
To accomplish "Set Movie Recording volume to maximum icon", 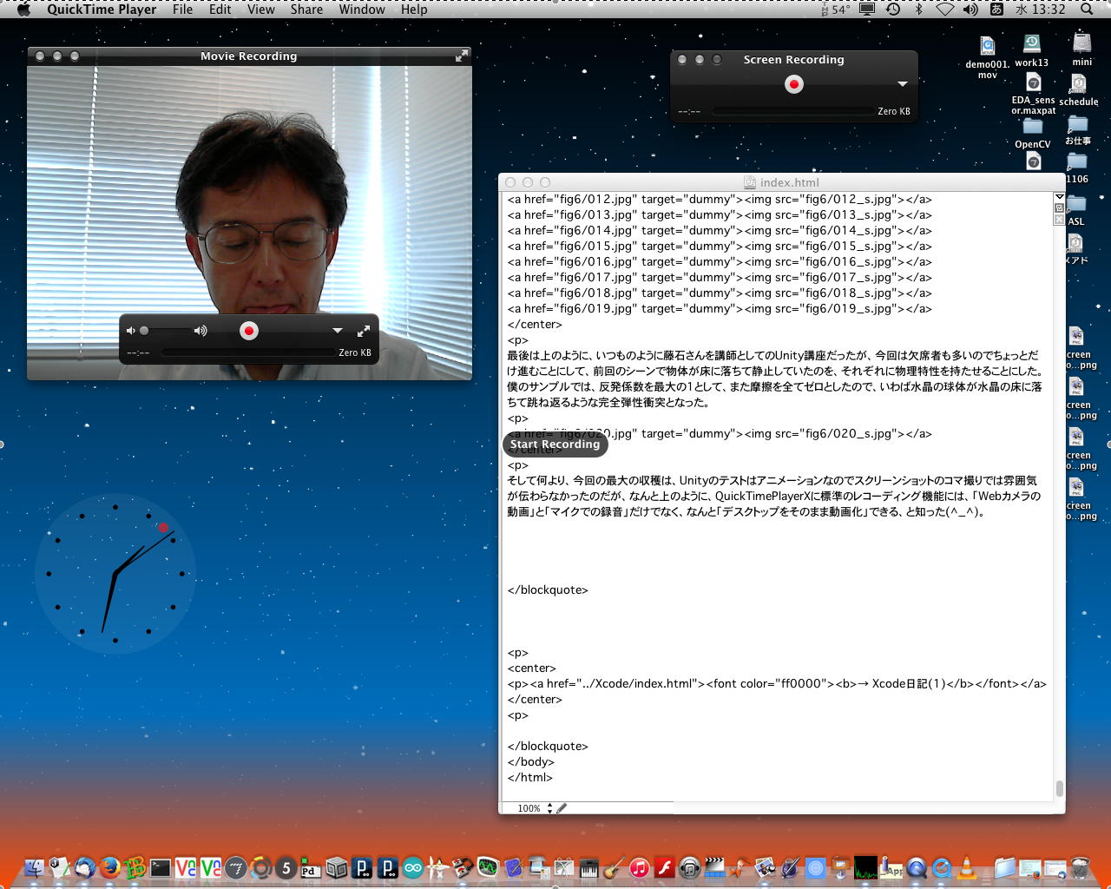I will coord(201,331).
